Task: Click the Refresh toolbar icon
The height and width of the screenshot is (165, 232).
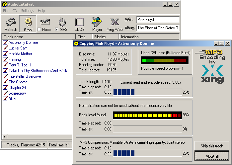Action: (x=11, y=22)
